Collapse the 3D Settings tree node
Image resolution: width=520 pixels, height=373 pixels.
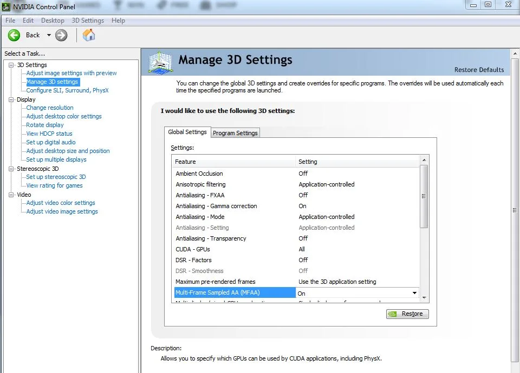tap(11, 65)
